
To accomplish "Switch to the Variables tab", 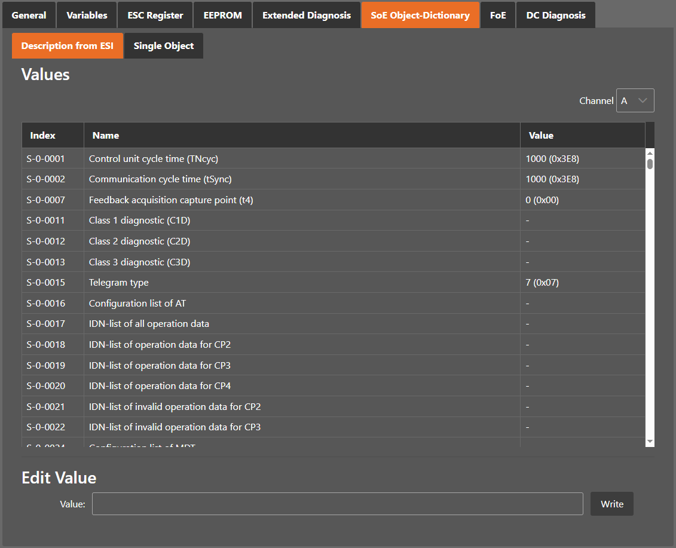I will [87, 15].
